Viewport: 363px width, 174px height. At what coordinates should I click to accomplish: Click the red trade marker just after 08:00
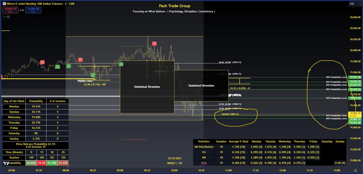pos(80,60)
